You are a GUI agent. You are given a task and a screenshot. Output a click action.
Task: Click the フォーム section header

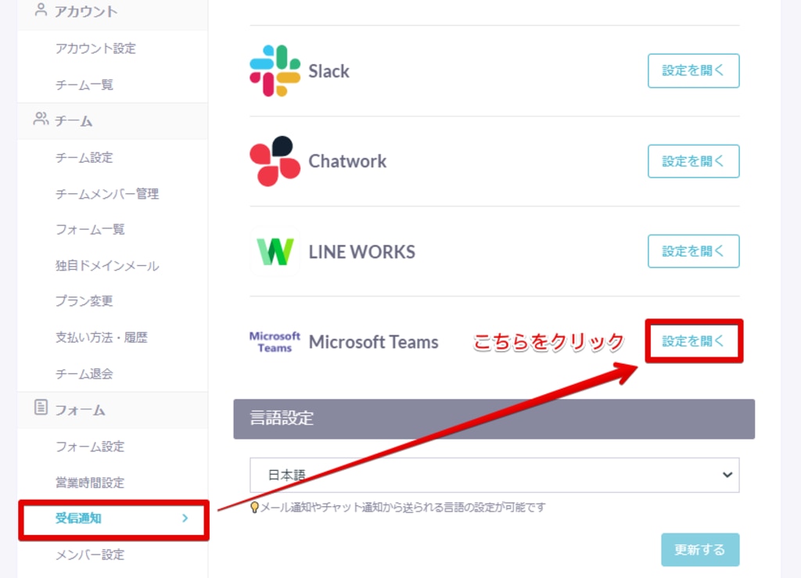tap(113, 410)
